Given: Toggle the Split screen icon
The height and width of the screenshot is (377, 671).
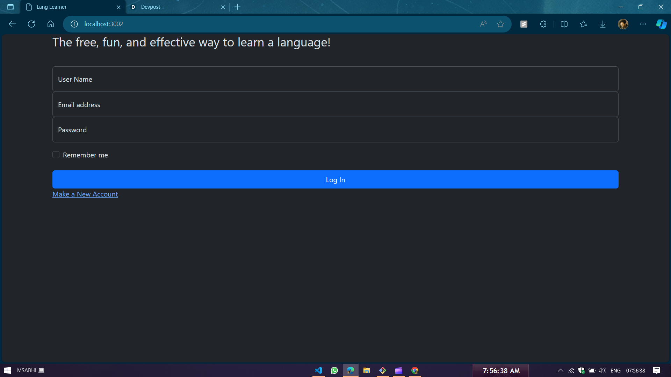Looking at the screenshot, I should (564, 24).
